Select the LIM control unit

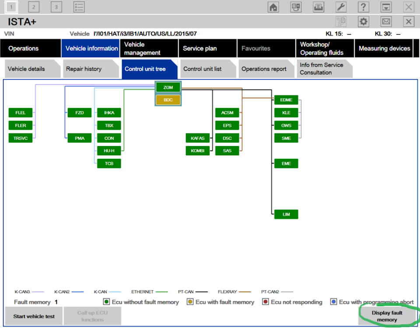pos(286,214)
